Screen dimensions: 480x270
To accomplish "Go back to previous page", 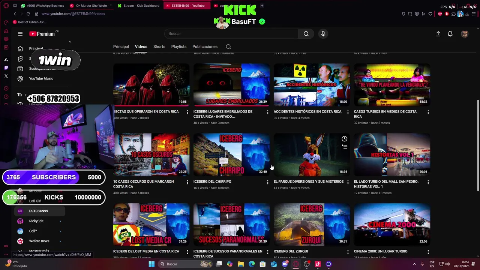I will point(15,14).
